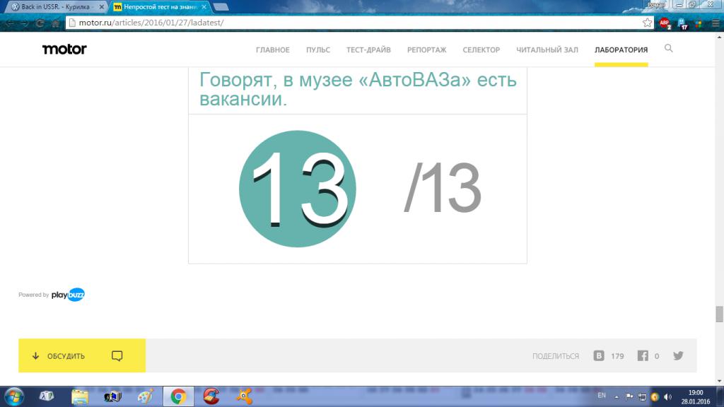Click the grey '/13' total score

pyautogui.click(x=443, y=188)
